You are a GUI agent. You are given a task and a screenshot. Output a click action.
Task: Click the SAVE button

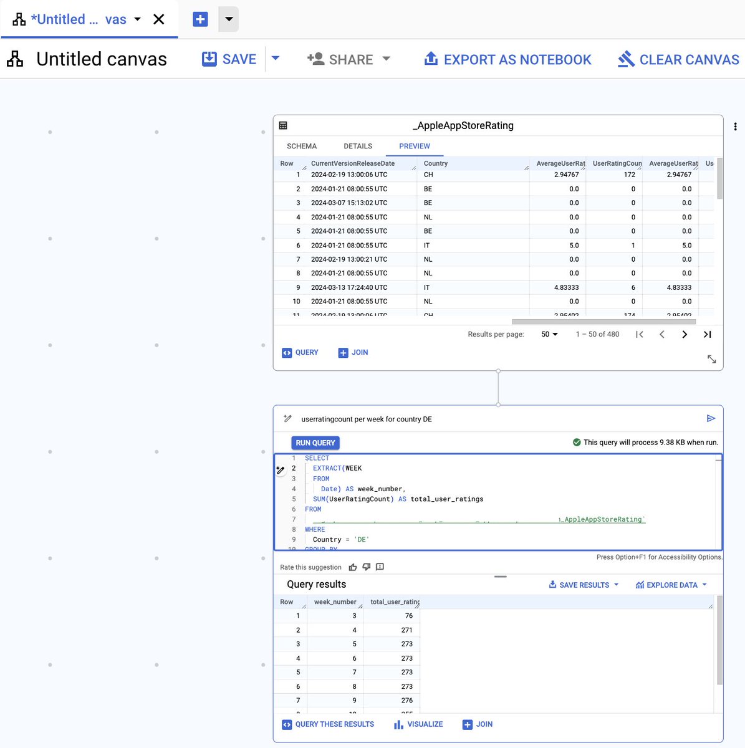[229, 59]
